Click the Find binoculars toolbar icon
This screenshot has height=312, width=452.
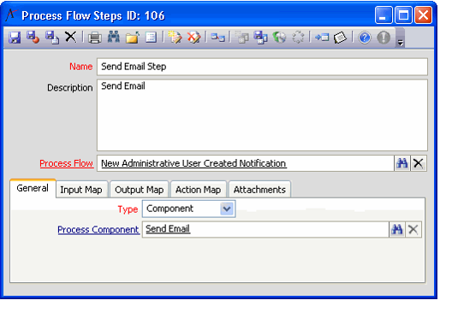click(114, 38)
